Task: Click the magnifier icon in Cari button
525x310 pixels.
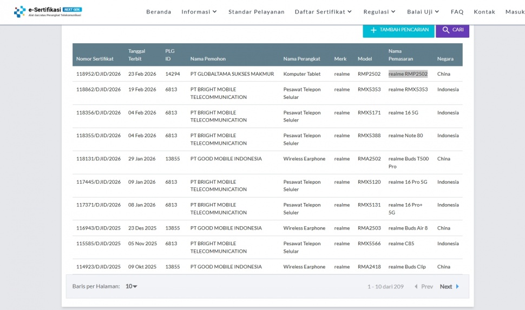Action: coord(446,30)
